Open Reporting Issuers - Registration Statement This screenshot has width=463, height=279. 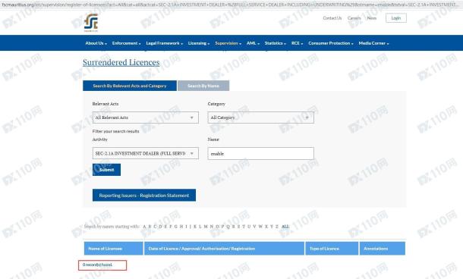[x=144, y=196]
